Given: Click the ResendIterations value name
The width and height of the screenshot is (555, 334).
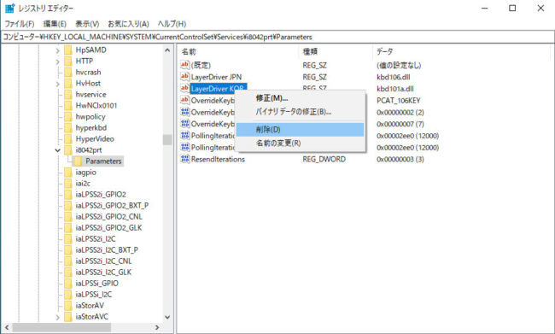Looking at the screenshot, I should (x=218, y=160).
